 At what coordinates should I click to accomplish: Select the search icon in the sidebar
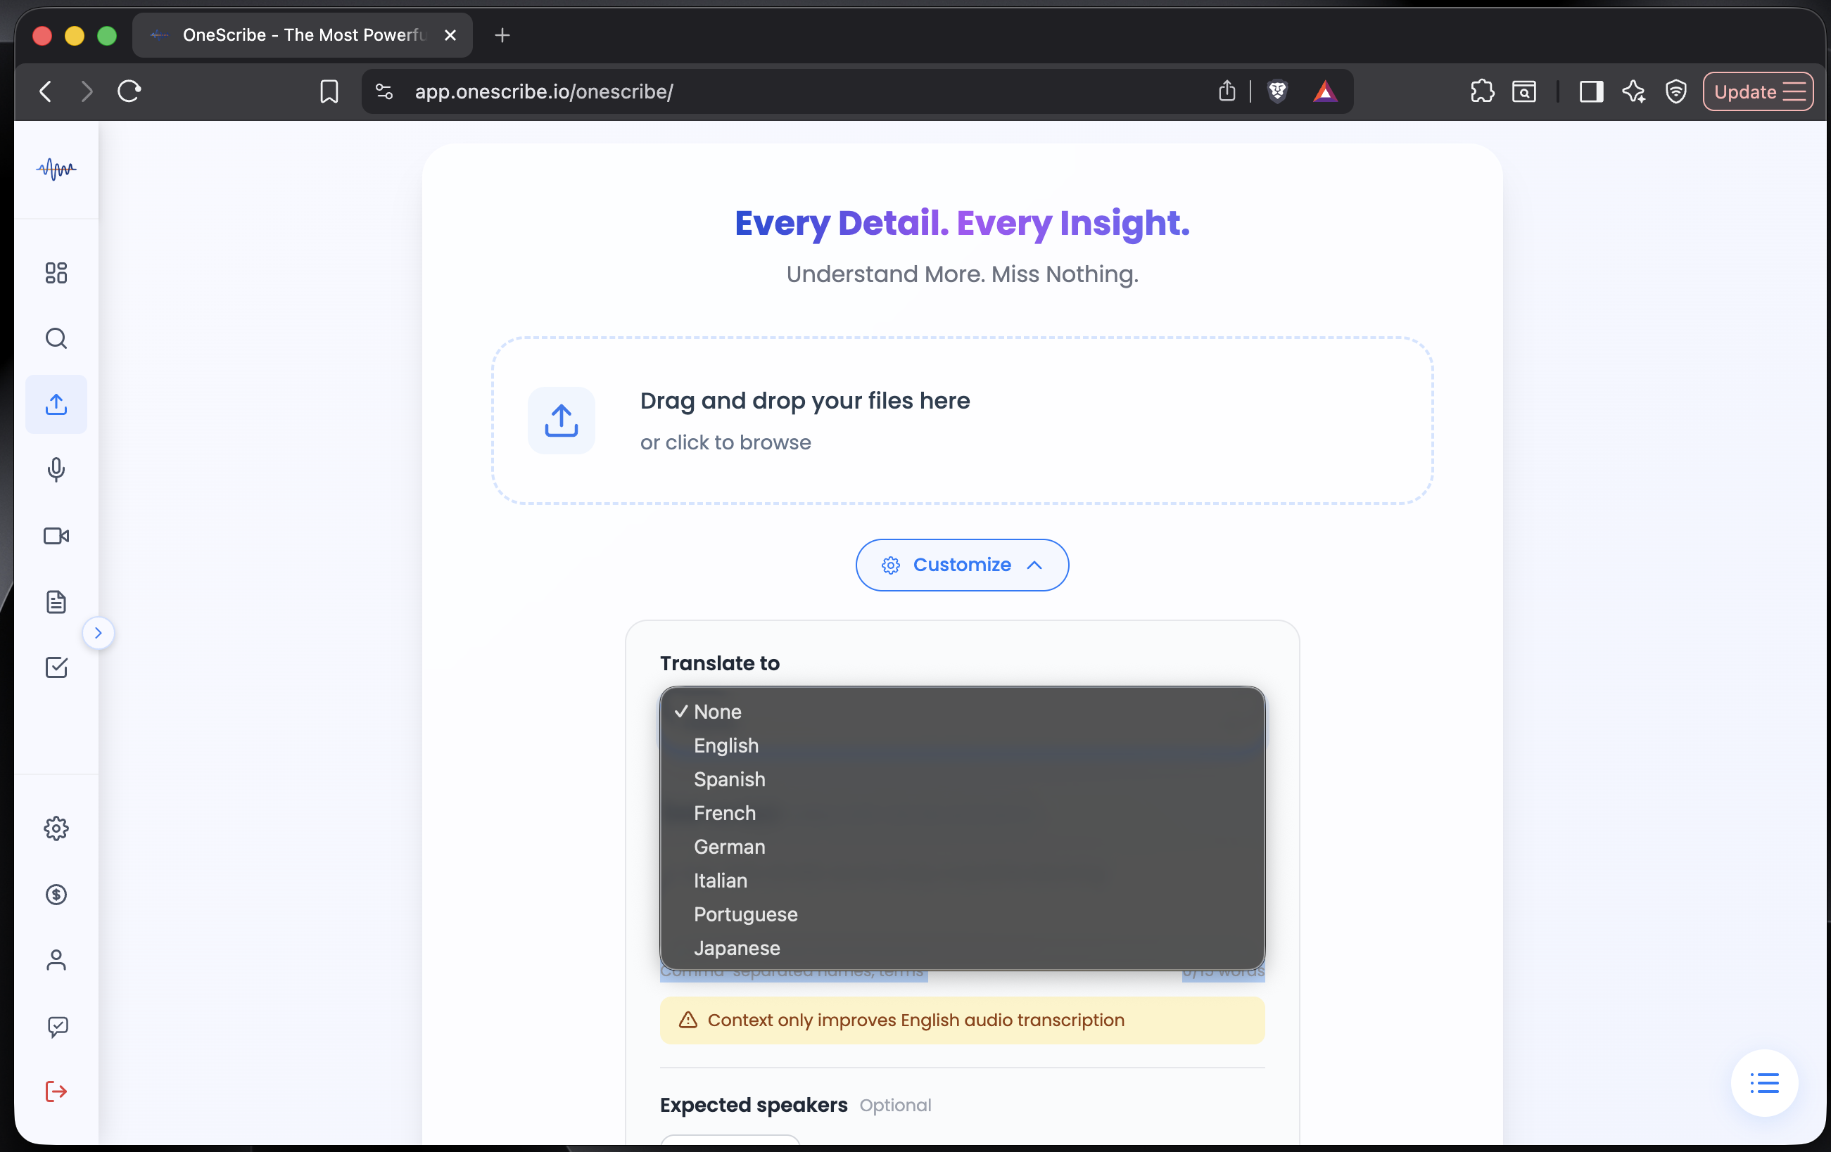coord(56,338)
